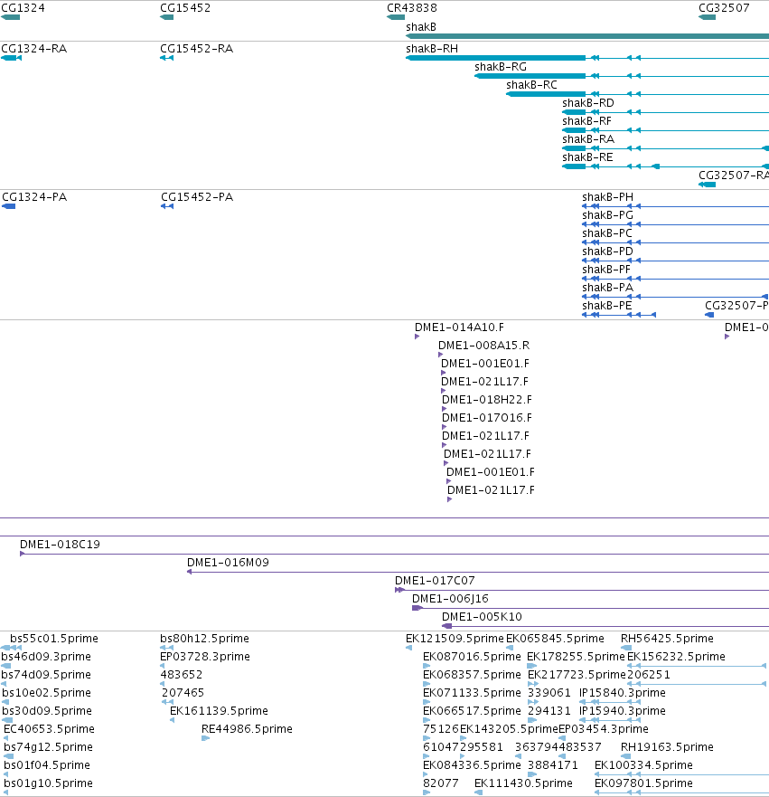Click the CG1324-RA transcript label
Image resolution: width=769 pixels, height=797 pixels.
click(x=34, y=49)
